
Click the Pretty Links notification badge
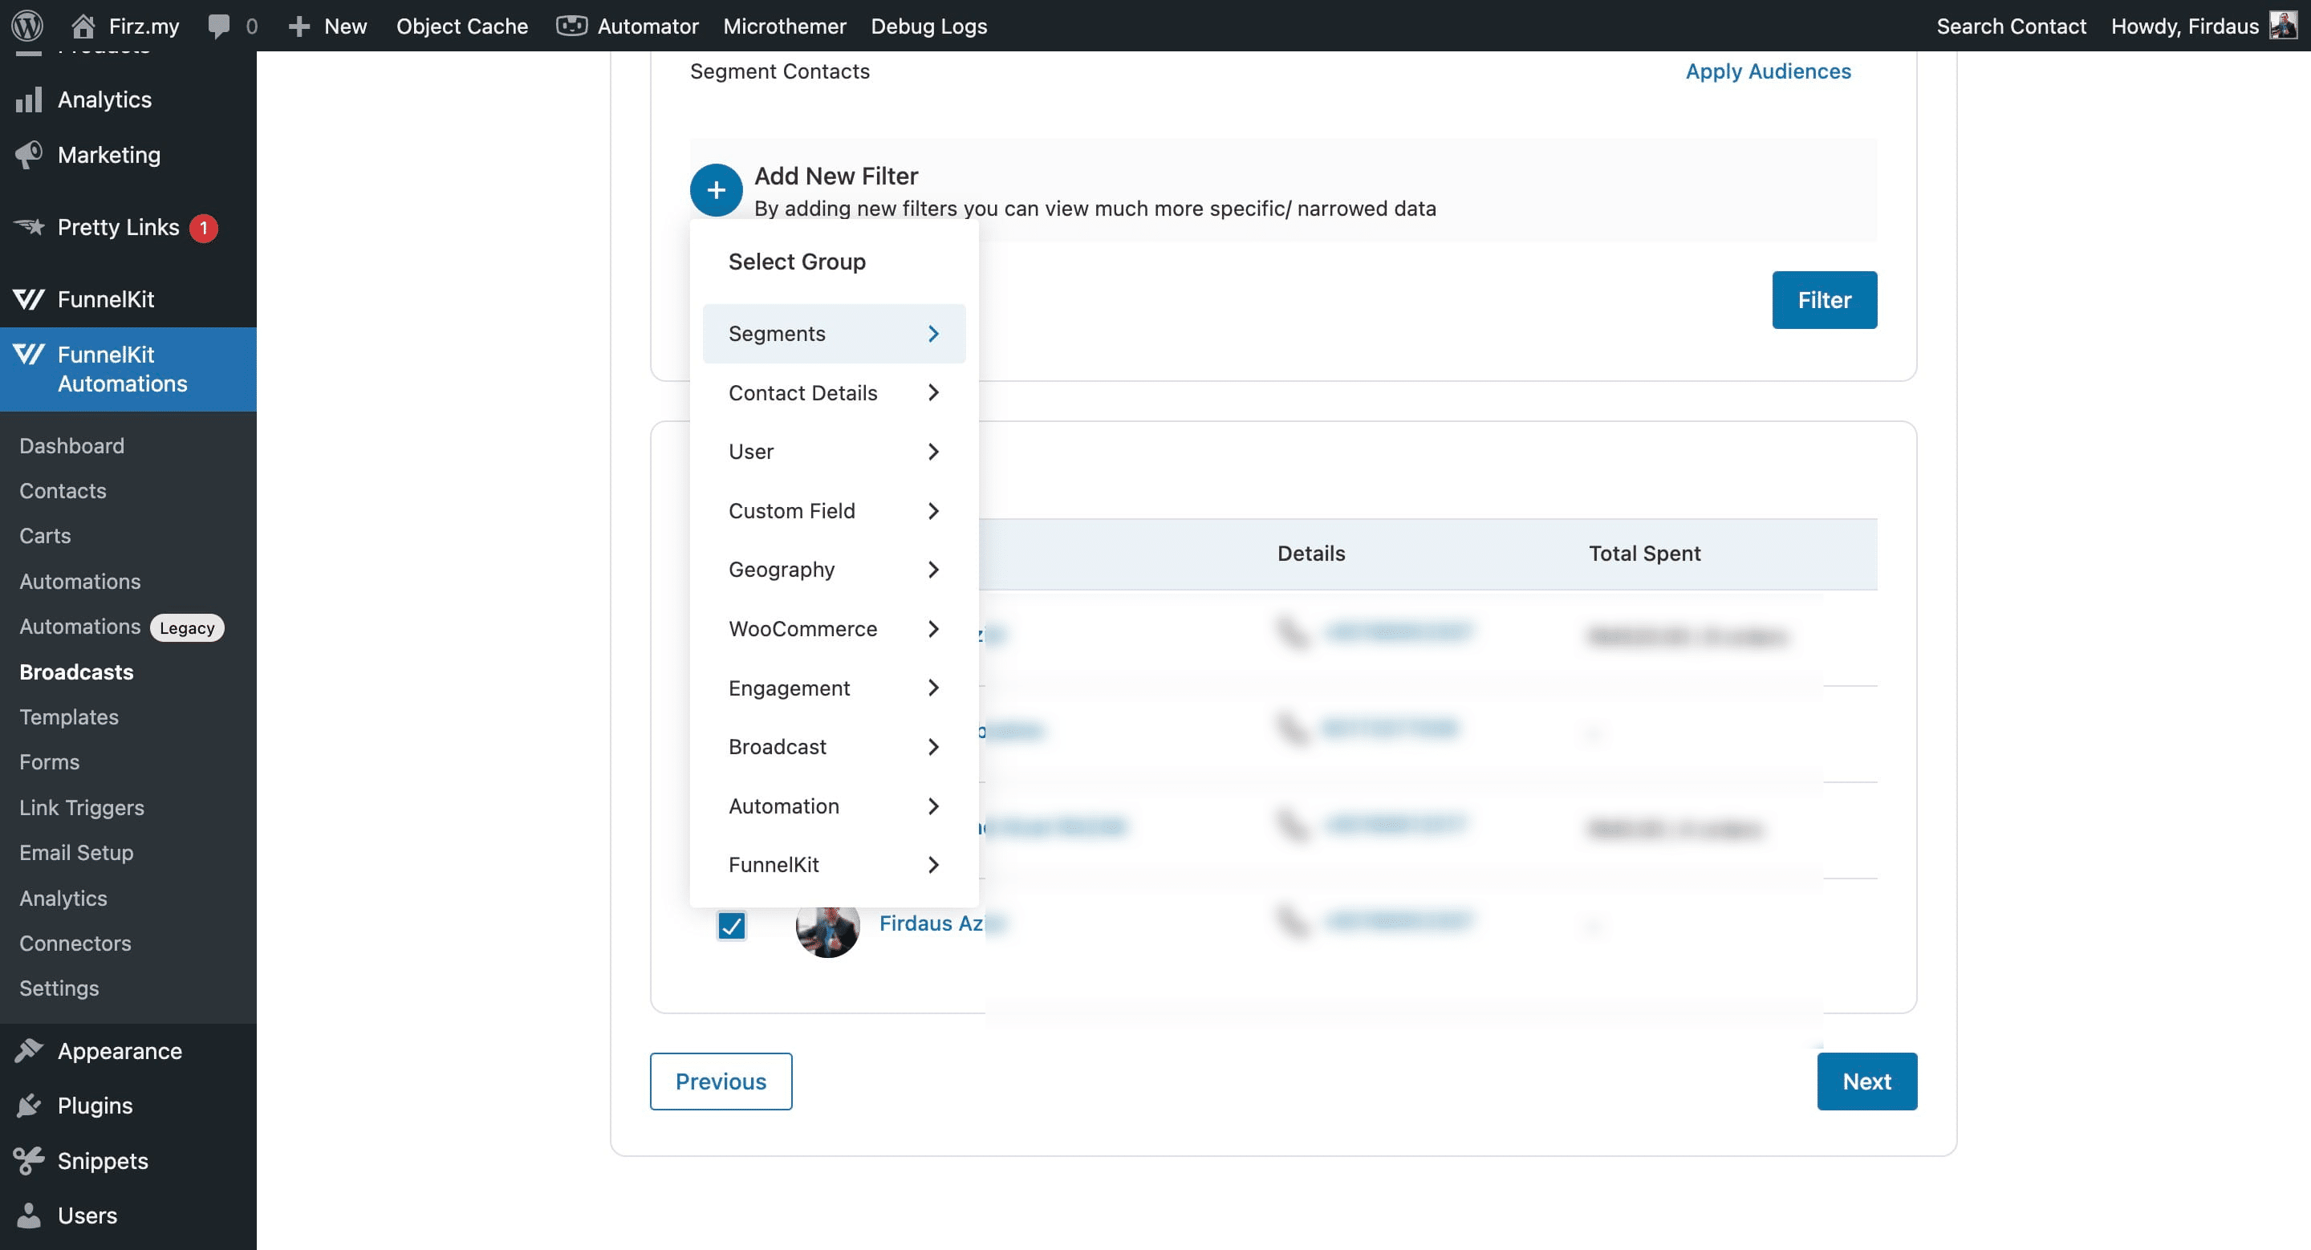pos(204,228)
